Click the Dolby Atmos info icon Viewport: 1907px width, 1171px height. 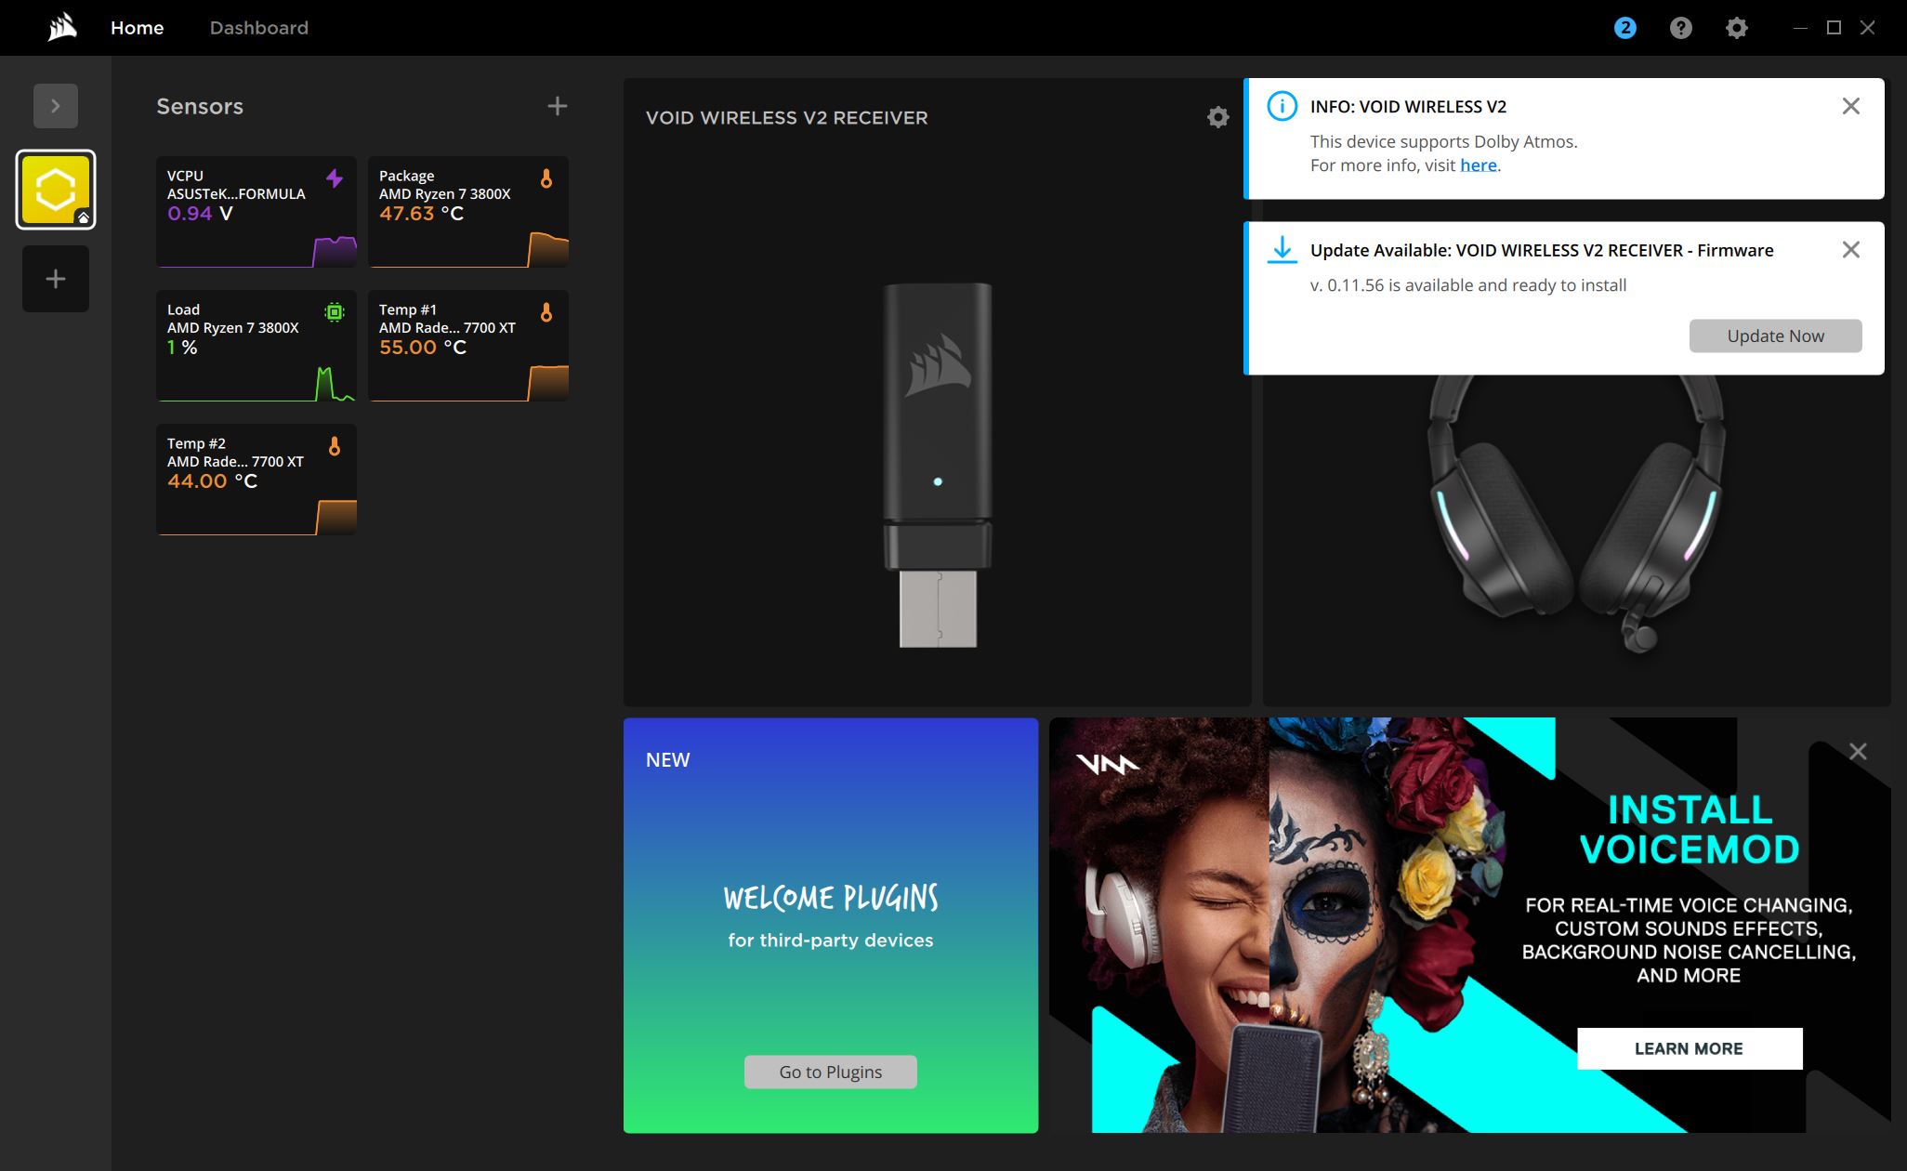point(1282,106)
